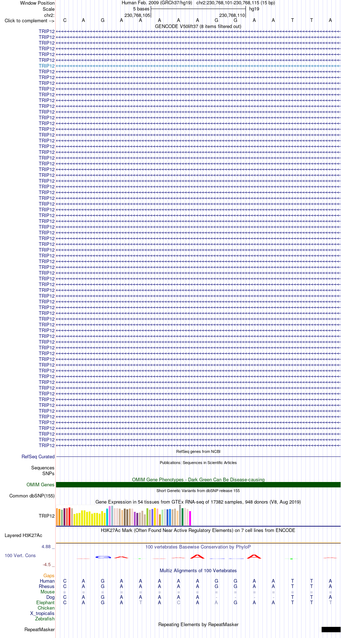Click the 230,768,110 coordinate label

[x=232, y=15]
